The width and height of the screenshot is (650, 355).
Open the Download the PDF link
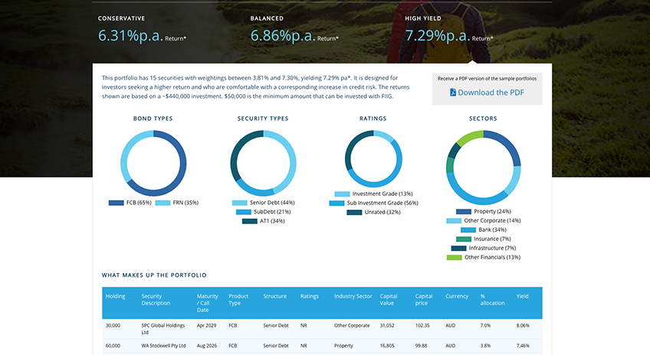coord(487,93)
